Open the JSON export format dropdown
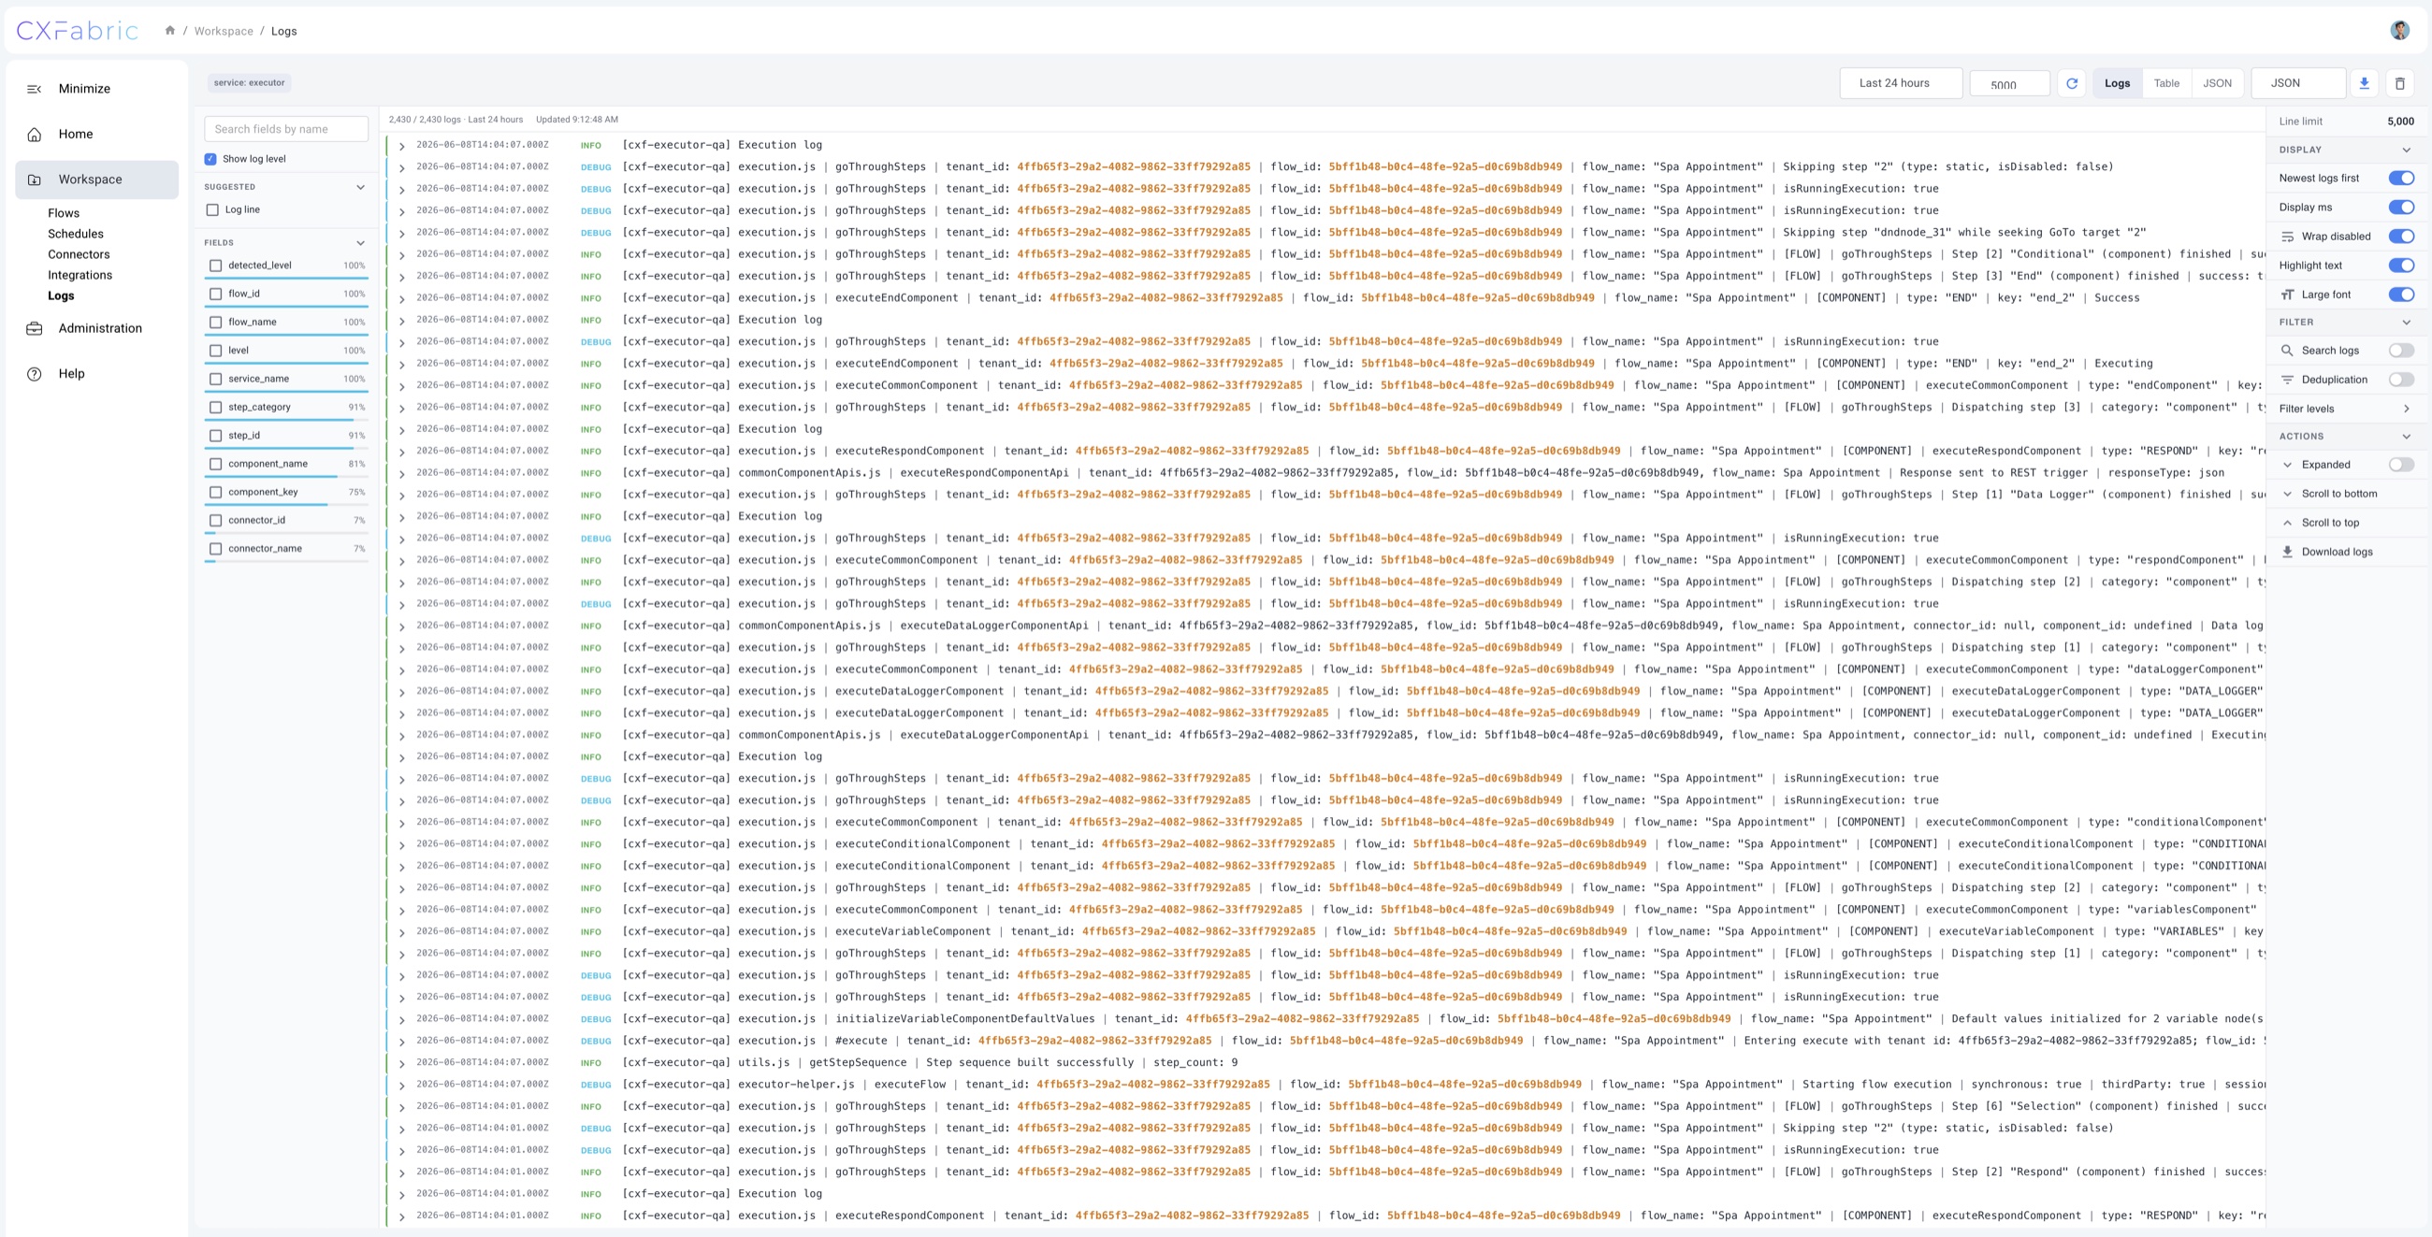The width and height of the screenshot is (2432, 1237). coord(2298,83)
